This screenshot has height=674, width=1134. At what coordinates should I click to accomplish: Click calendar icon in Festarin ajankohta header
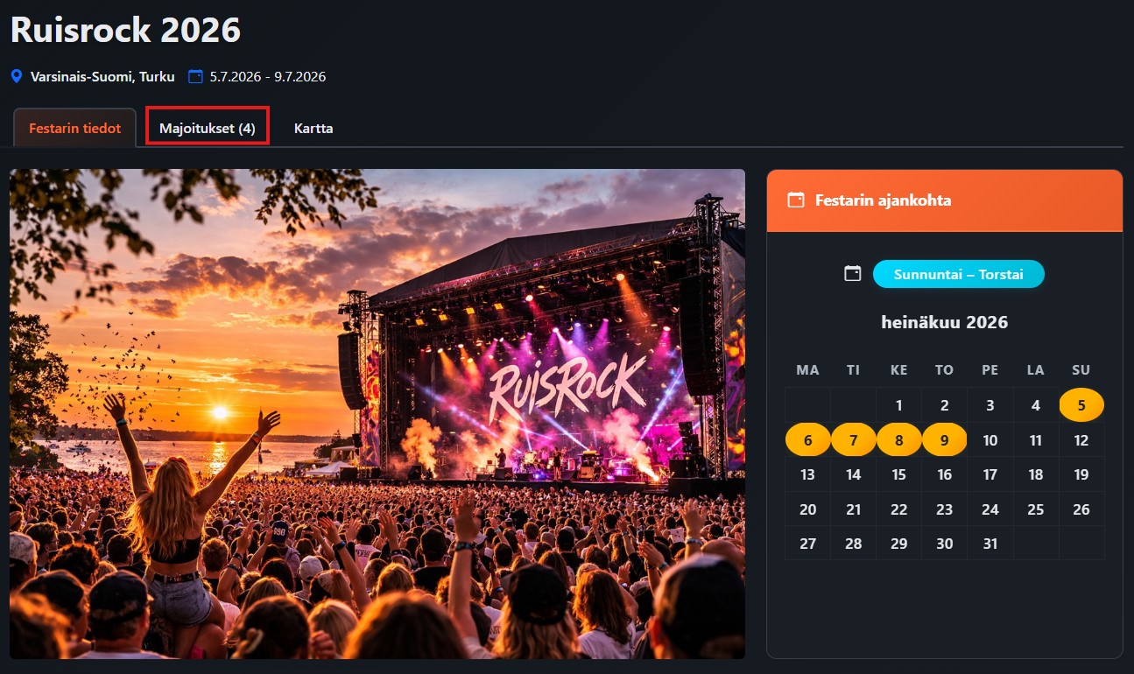coord(795,200)
